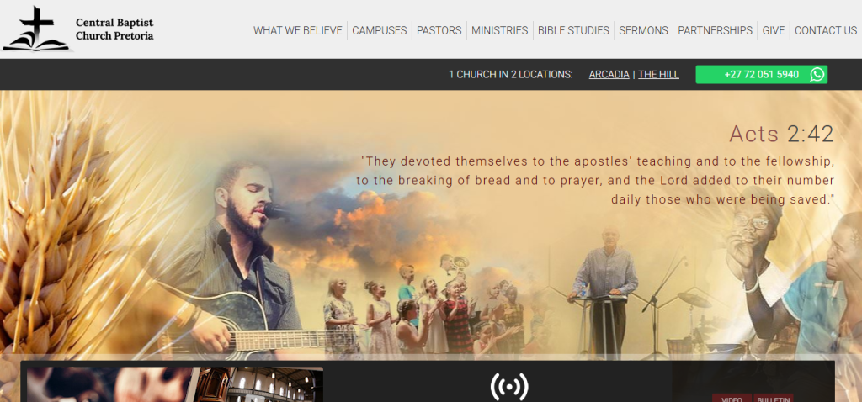
Task: Navigate to Partnerships
Action: click(715, 31)
